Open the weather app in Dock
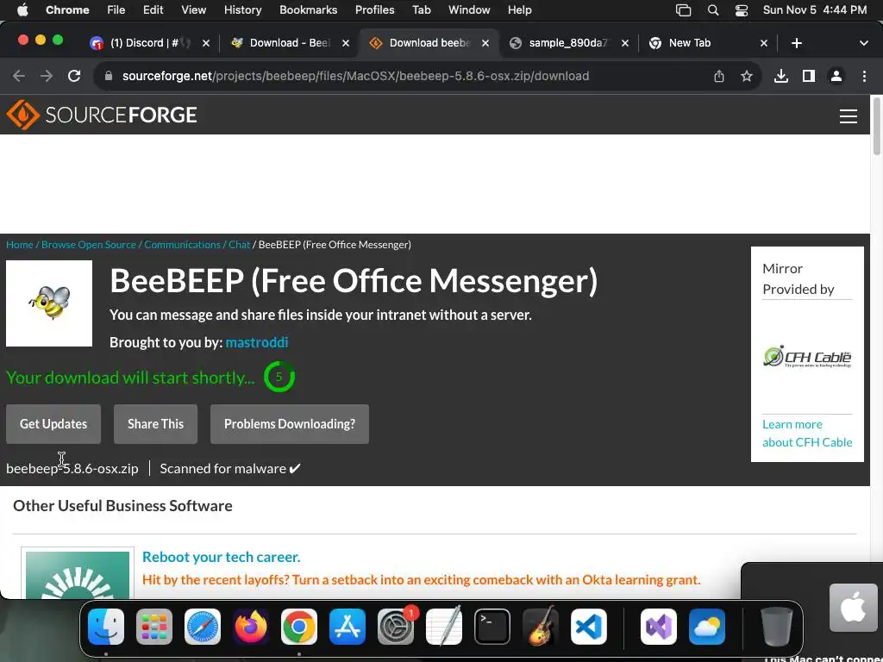Screen dimensions: 883x662 tap(707, 627)
